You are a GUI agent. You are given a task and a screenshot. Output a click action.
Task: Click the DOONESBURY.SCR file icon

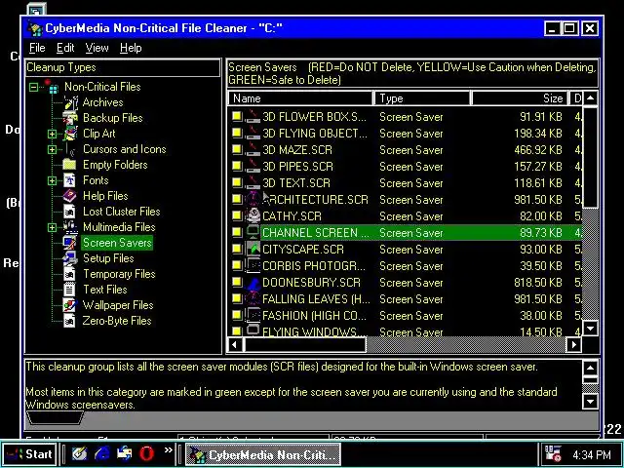253,283
